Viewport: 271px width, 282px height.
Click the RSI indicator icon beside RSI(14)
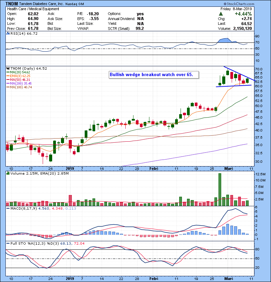click(x=8, y=33)
